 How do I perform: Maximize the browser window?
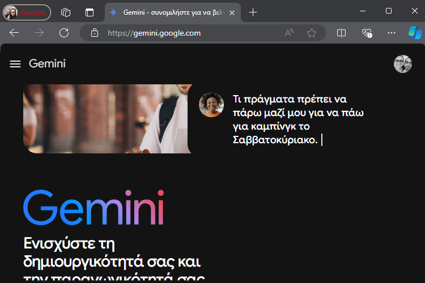tap(389, 11)
